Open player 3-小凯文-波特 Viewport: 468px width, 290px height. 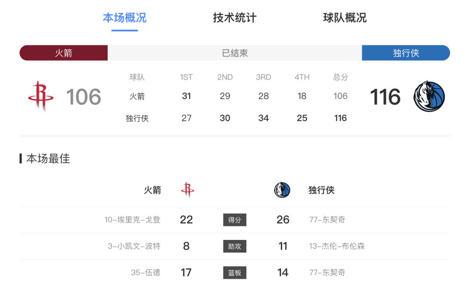pos(134,246)
